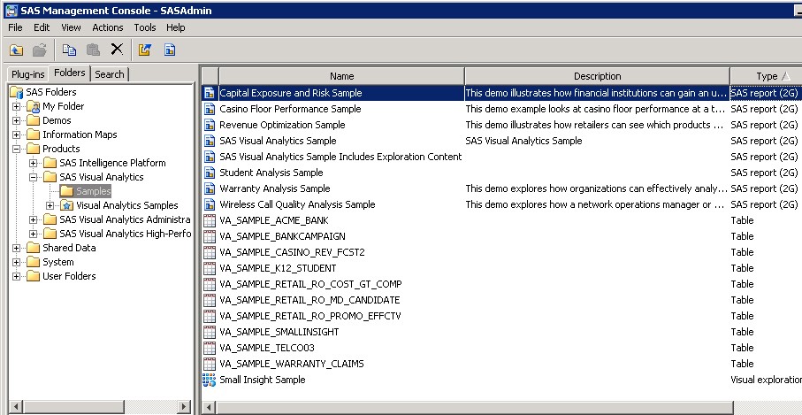Click the table icon beside VA_SAMPLE_ACME_BANK
This screenshot has height=415, width=802.
pos(210,220)
